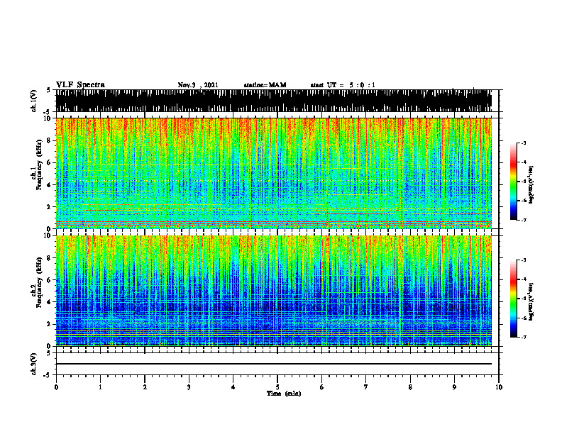Click the "9" tick on the time axis
This screenshot has height=434, width=562.
pyautogui.click(x=454, y=387)
